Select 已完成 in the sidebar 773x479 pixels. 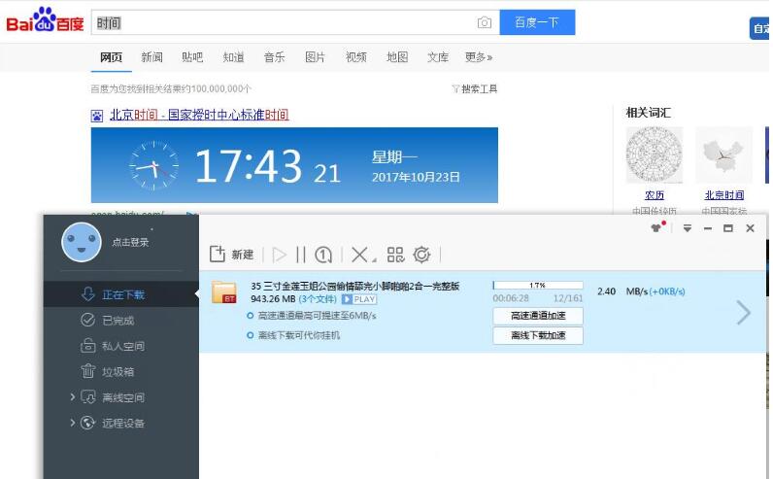121,321
